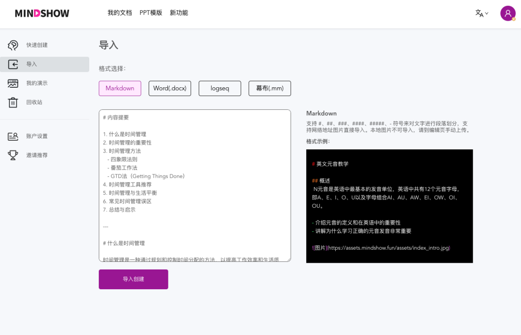Click the 邀请推荐 trophy icon
Image resolution: width=521 pixels, height=335 pixels.
coord(13,155)
